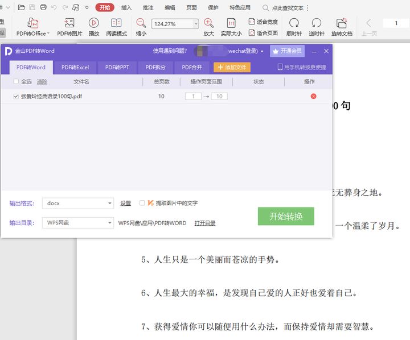This screenshot has width=410, height=340.
Task: Click the 文件名 column header
Action: click(81, 82)
